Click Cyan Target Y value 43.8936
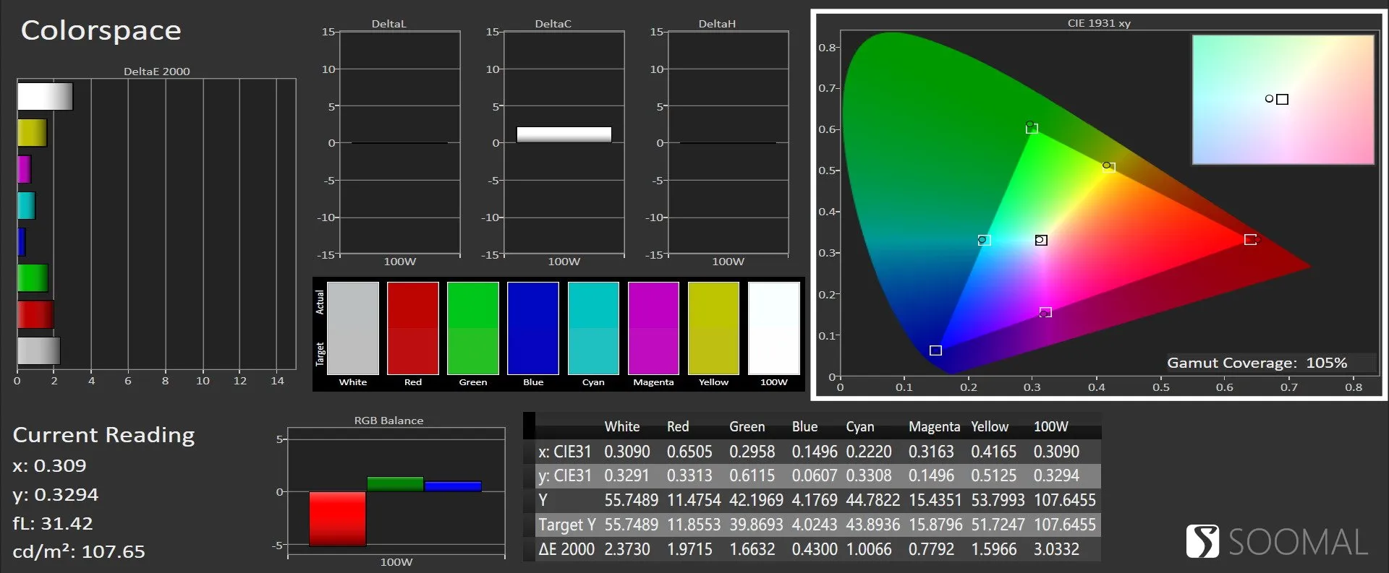The image size is (1389, 573). 872,525
